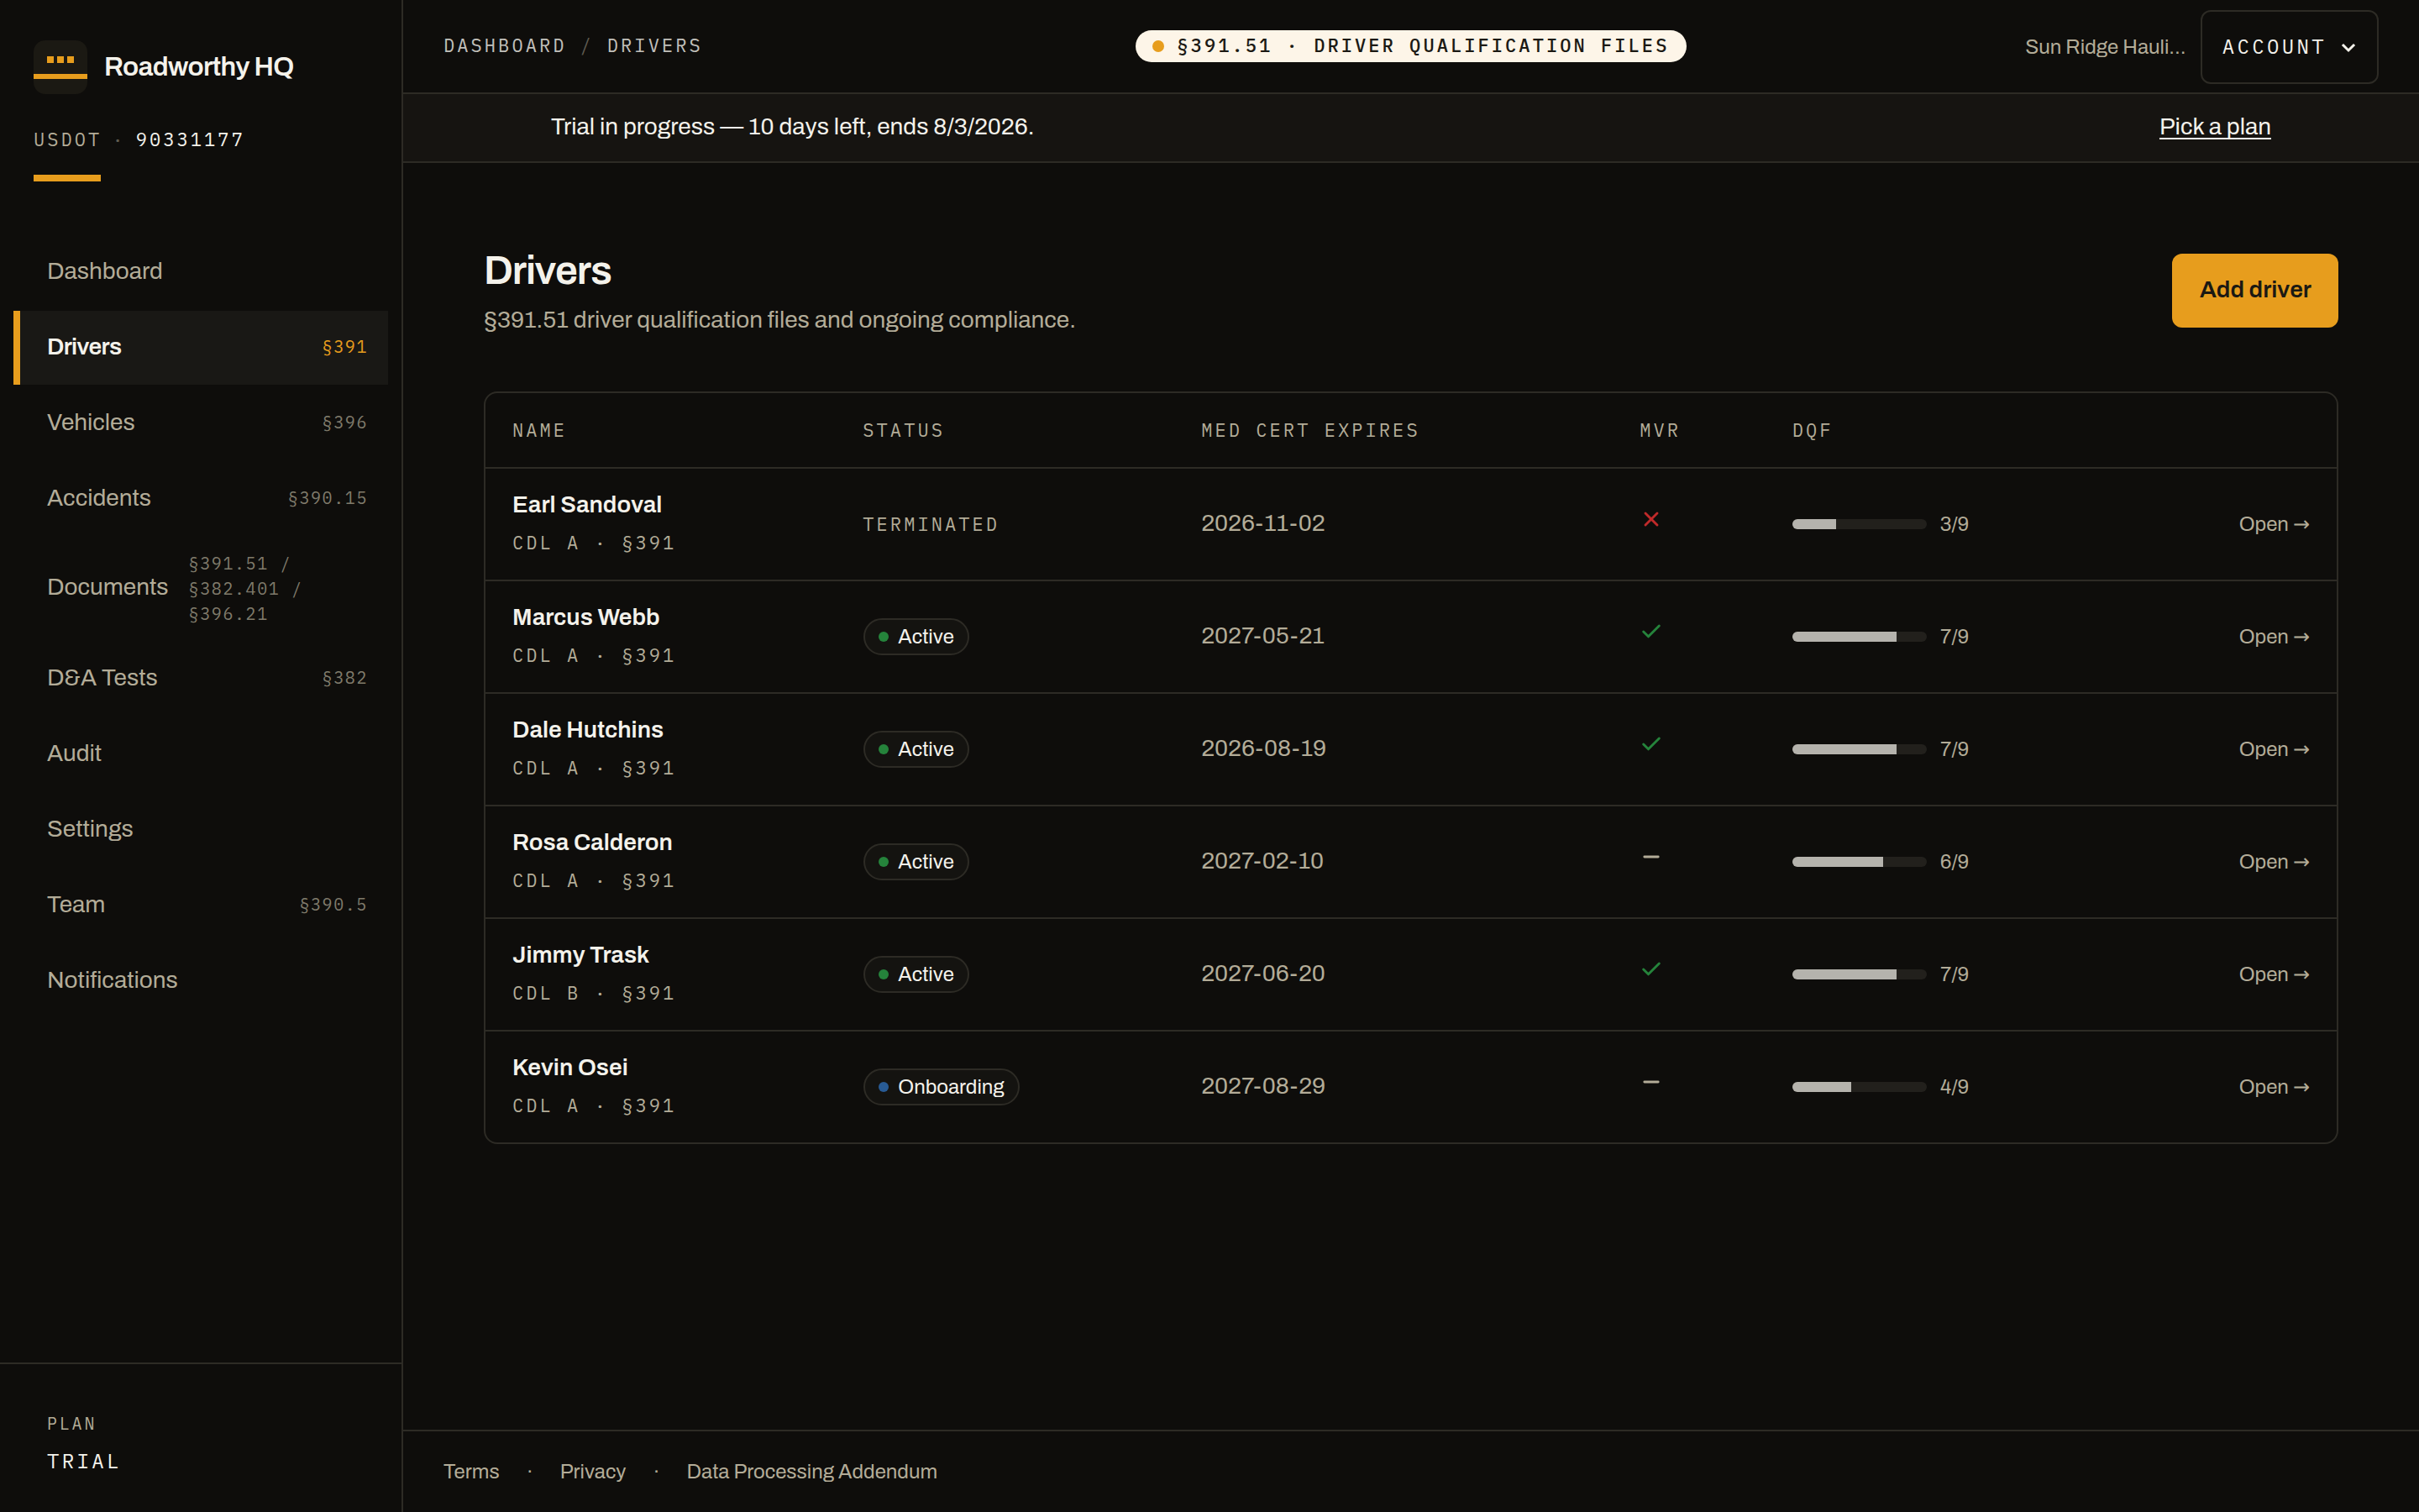Open Marcus Webb's driver record link

coord(2273,637)
